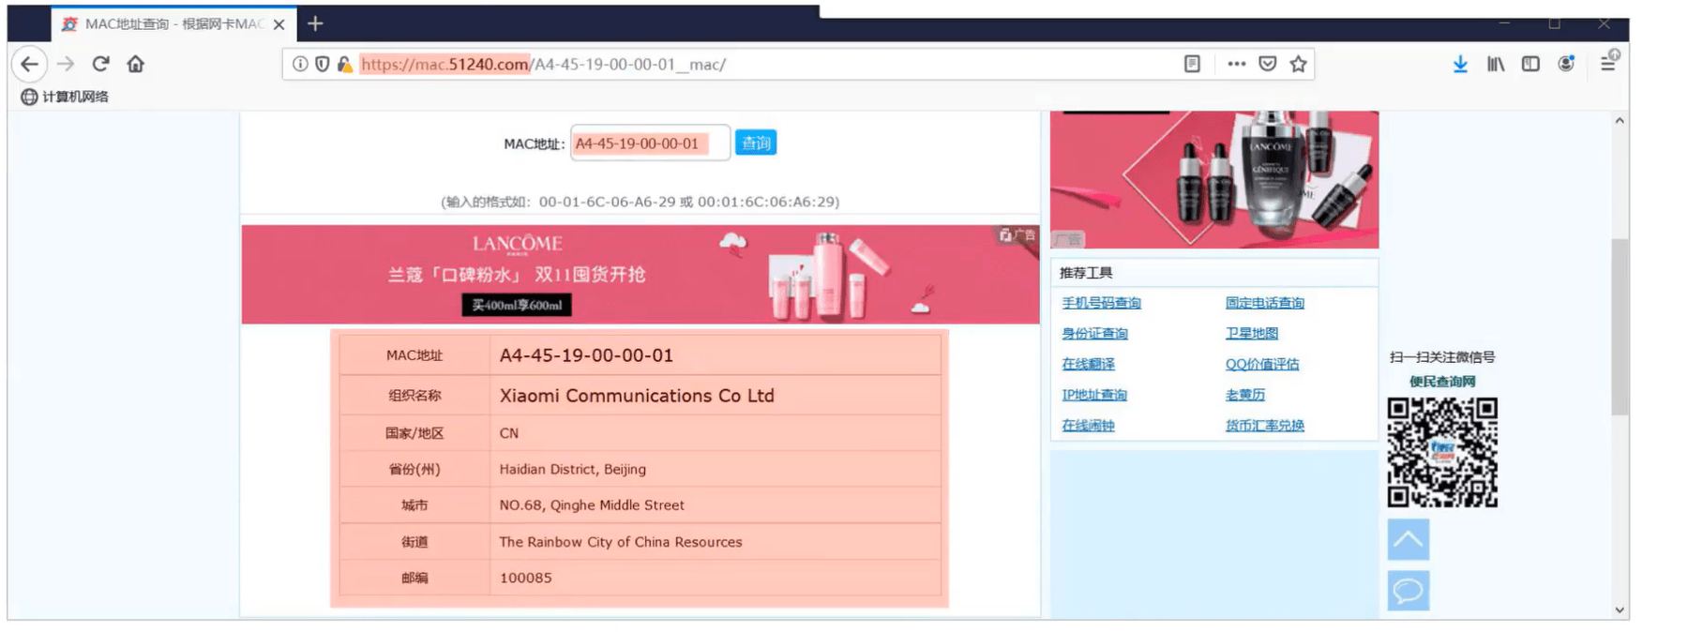1703x632 pixels.
Task: Open tracking protection shield in address bar
Action: (x=323, y=65)
